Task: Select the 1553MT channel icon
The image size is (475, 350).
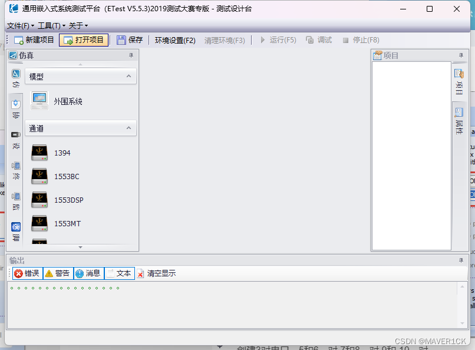Action: pos(39,223)
